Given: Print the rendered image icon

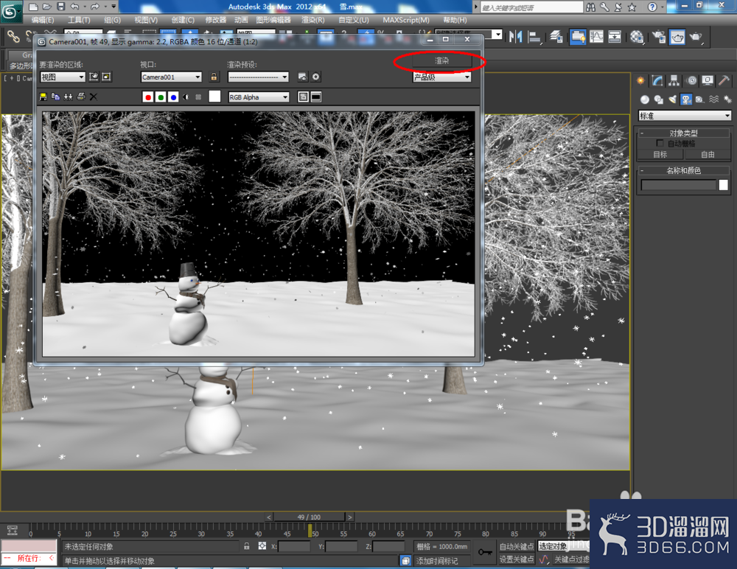Looking at the screenshot, I should [x=81, y=97].
